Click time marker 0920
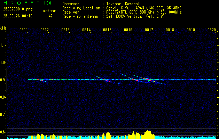 pyautogui.click(x=212, y=30)
